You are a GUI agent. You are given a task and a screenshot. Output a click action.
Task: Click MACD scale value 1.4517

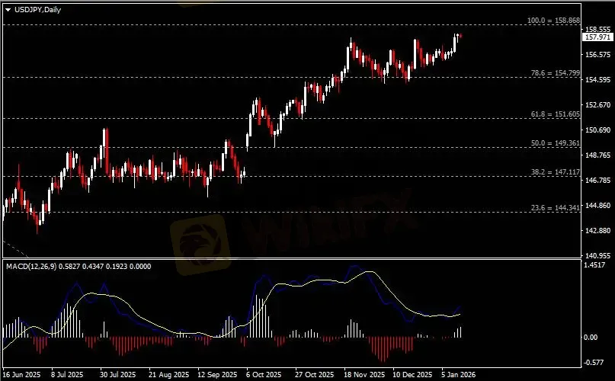click(594, 265)
